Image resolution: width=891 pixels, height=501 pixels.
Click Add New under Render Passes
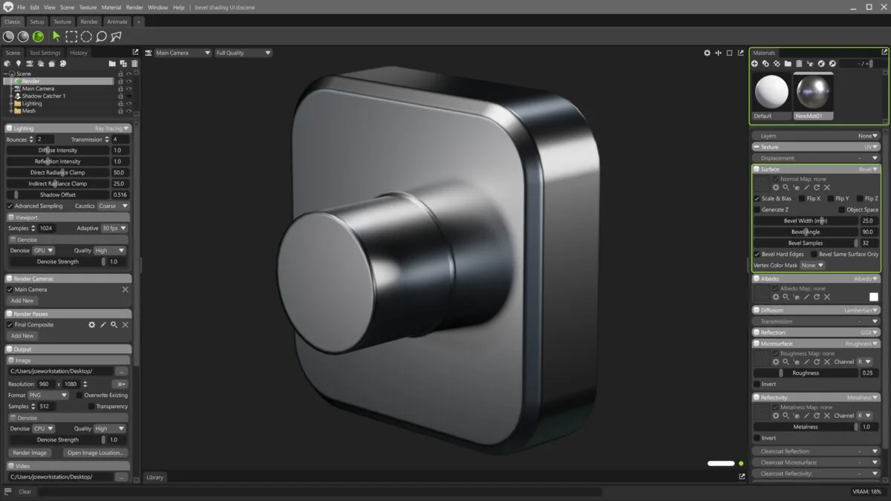coord(22,335)
